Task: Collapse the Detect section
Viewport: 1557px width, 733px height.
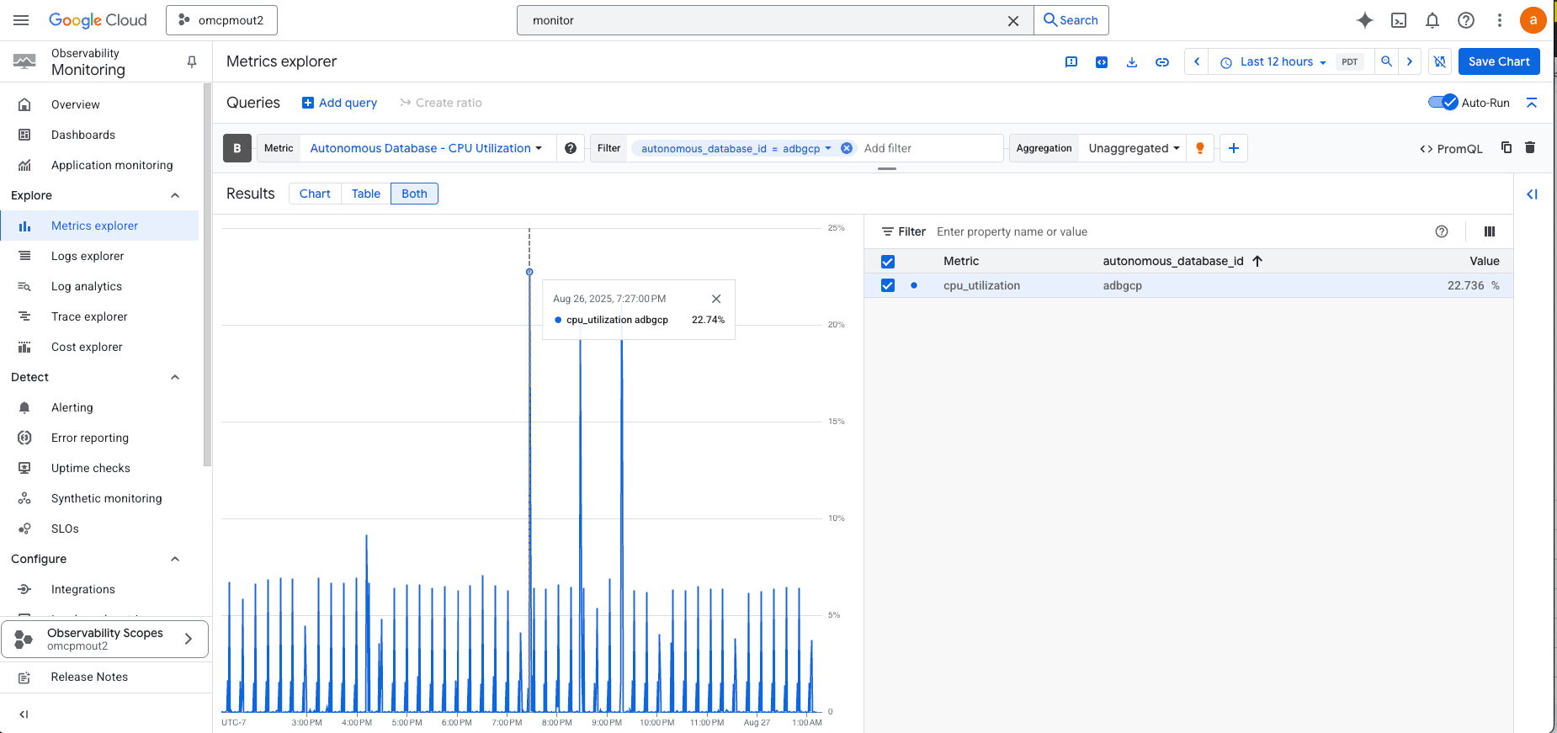Action: point(175,377)
